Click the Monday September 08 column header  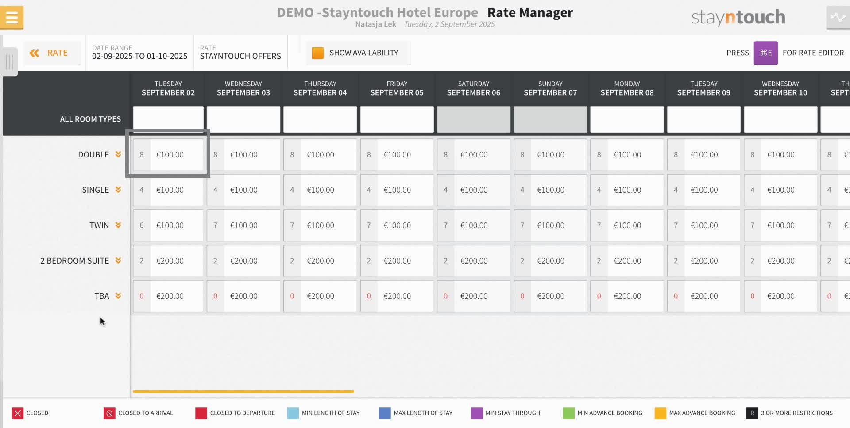point(627,88)
